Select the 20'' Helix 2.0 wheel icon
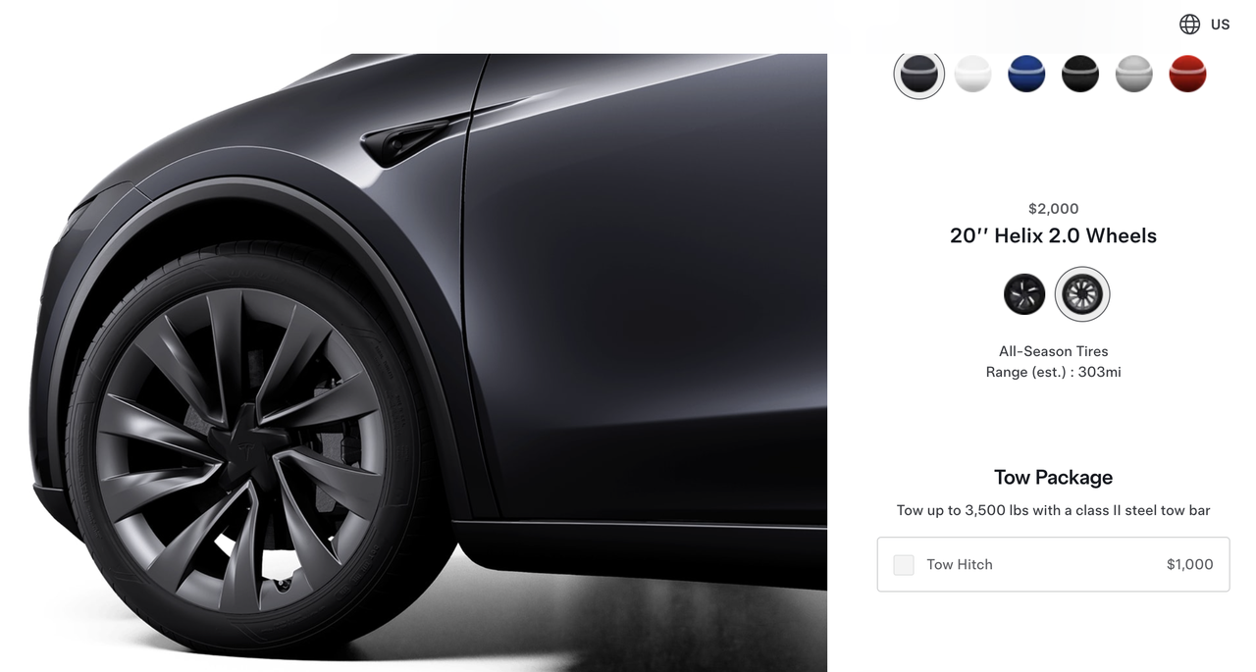Viewport: 1256px width, 672px height. point(1082,294)
